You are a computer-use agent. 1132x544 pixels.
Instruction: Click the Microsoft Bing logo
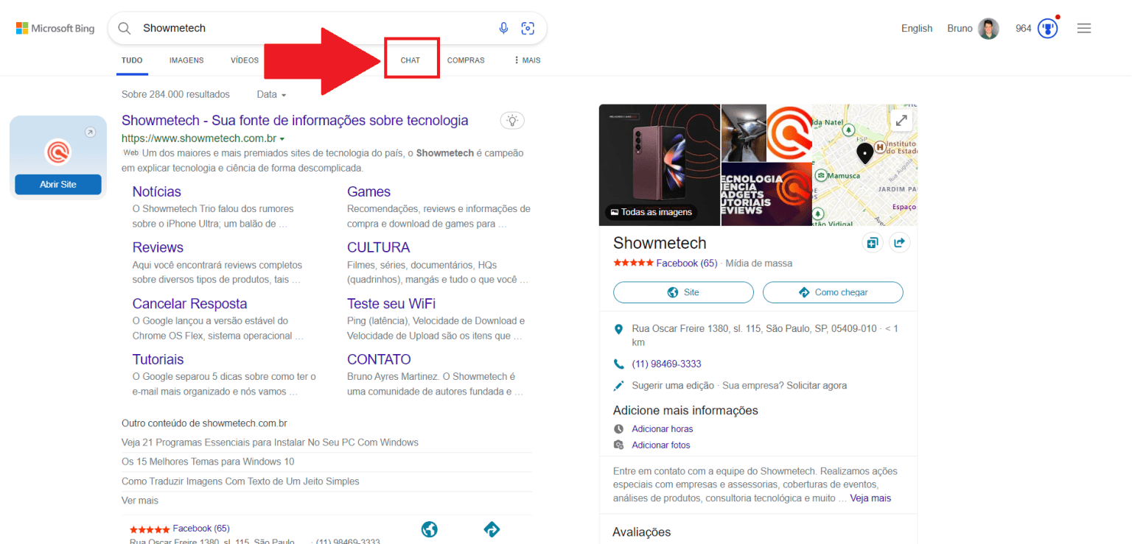pyautogui.click(x=55, y=28)
